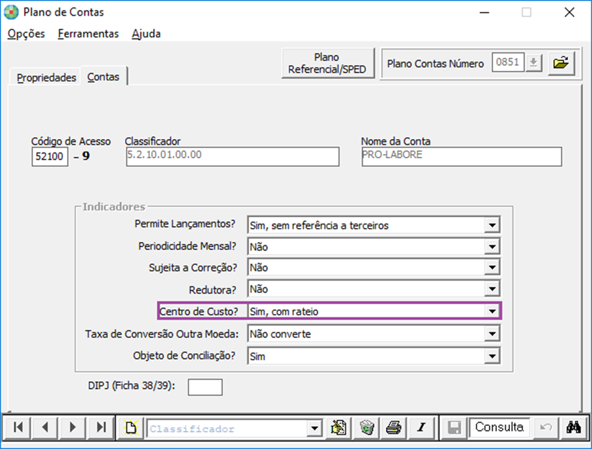Click the DIPJ Ficha 38/39 input box

coord(205,387)
